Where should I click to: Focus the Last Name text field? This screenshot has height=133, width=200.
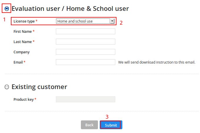coord(86,42)
